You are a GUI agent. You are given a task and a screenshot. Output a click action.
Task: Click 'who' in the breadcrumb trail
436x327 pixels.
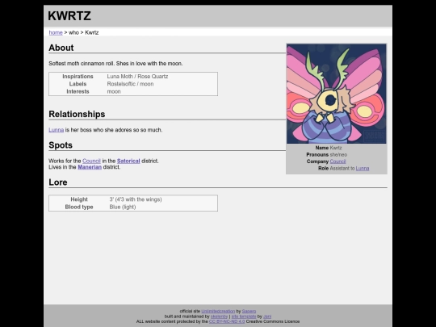tap(73, 32)
